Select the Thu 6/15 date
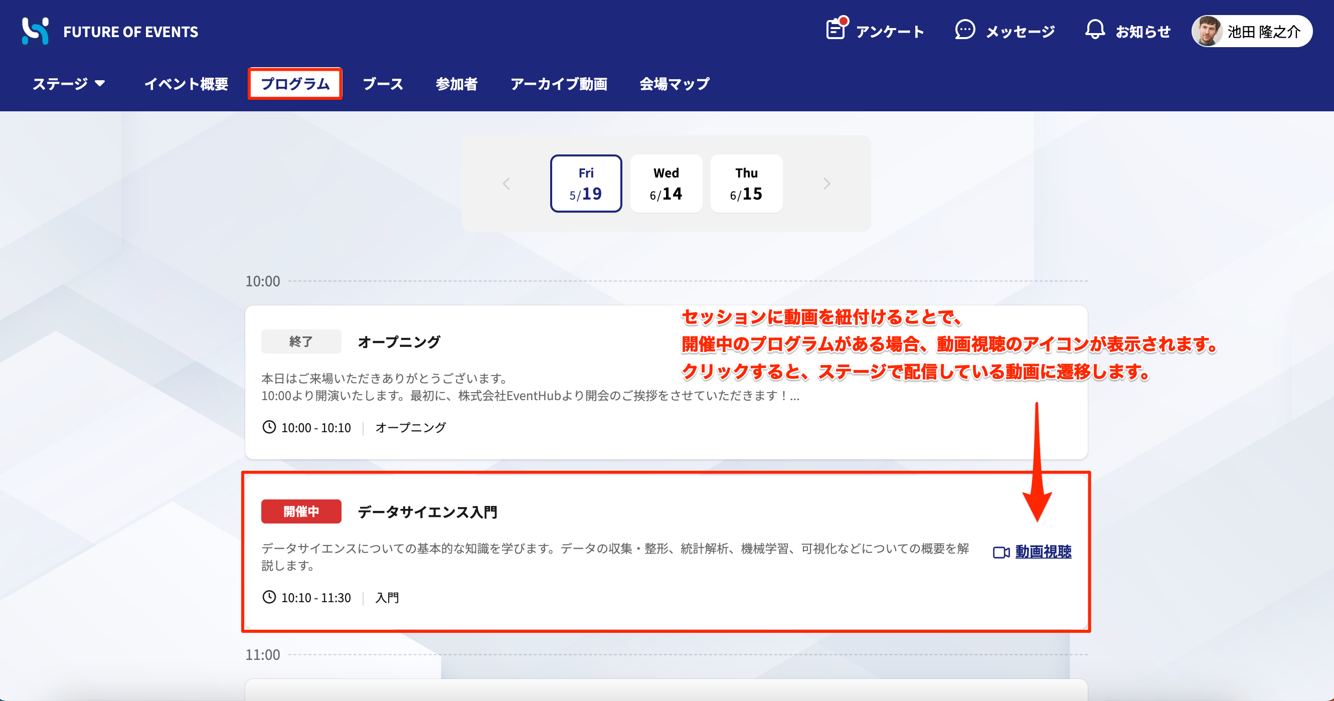The image size is (1334, 701). coord(746,184)
